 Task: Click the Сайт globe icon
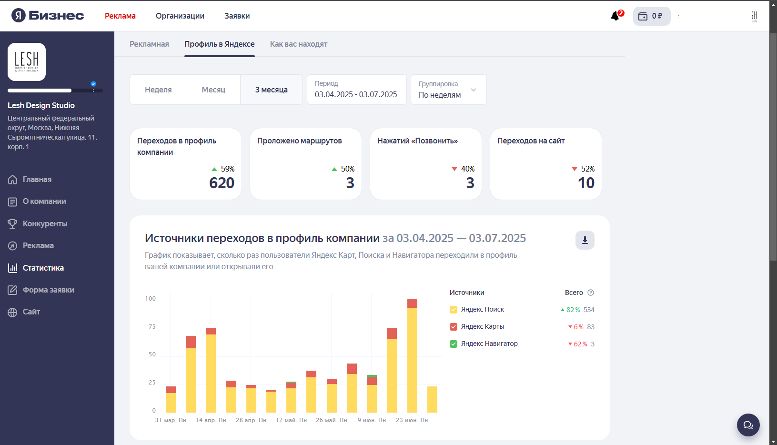click(x=13, y=313)
